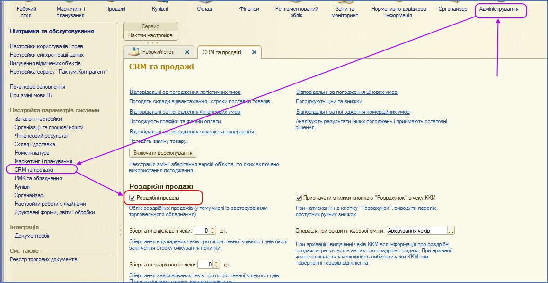This screenshot has width=548, height=283.
Task: Open the Пактум настройка service button
Action: (150, 35)
